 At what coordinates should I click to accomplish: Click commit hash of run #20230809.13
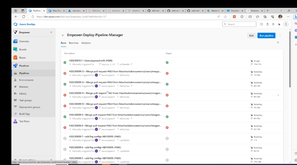(125, 75)
